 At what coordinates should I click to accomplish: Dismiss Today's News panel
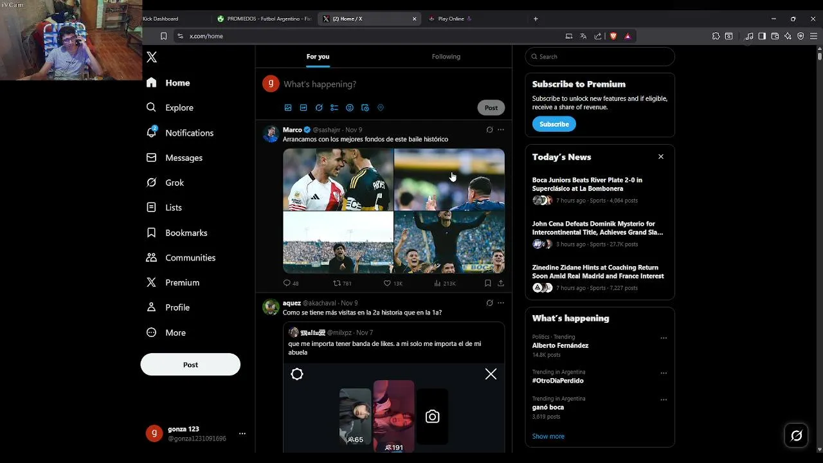pyautogui.click(x=660, y=157)
